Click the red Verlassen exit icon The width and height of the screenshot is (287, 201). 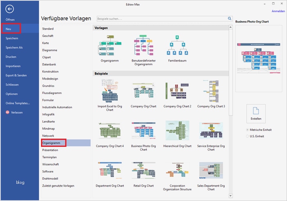tap(7, 112)
